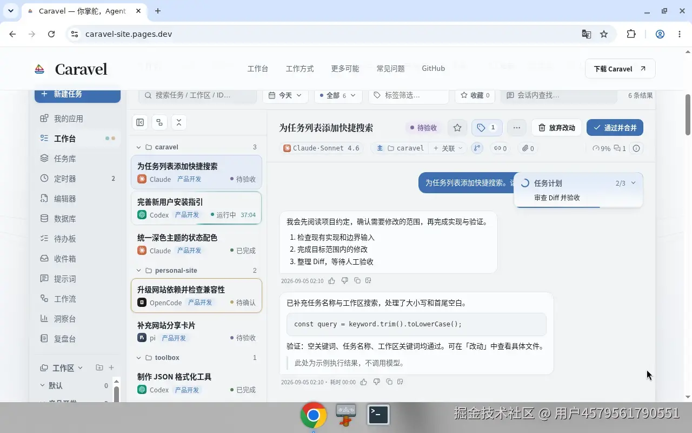Collapse the caravel task group
The height and width of the screenshot is (433, 692).
[139, 147]
